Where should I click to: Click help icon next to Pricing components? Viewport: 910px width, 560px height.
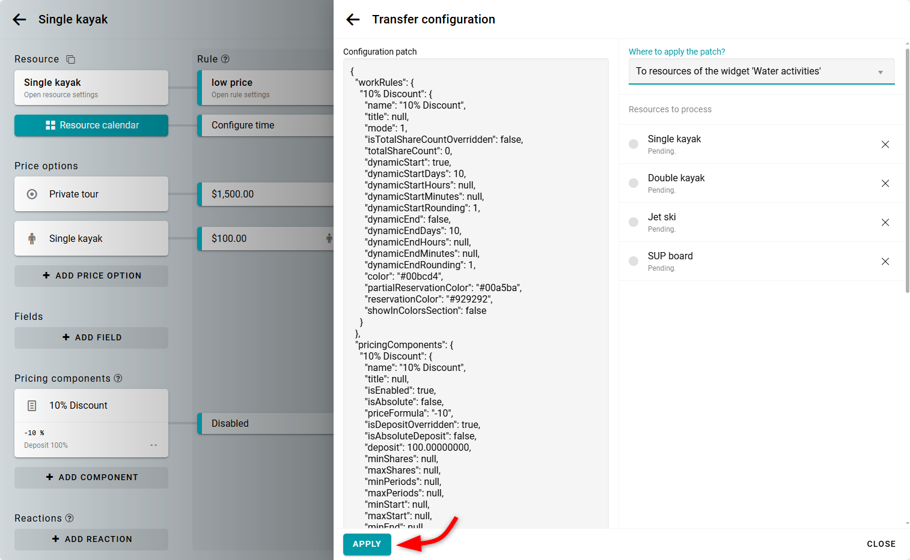coord(118,378)
